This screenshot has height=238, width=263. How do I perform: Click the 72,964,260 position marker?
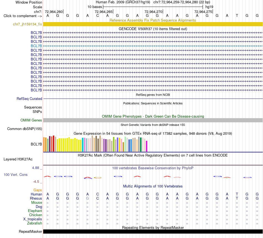[54, 12]
